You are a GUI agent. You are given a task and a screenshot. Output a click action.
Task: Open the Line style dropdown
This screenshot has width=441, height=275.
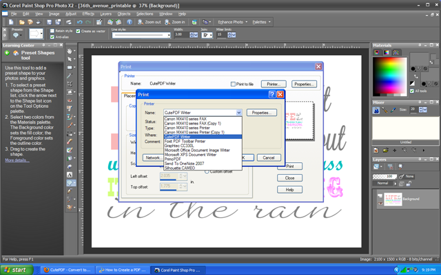click(141, 35)
